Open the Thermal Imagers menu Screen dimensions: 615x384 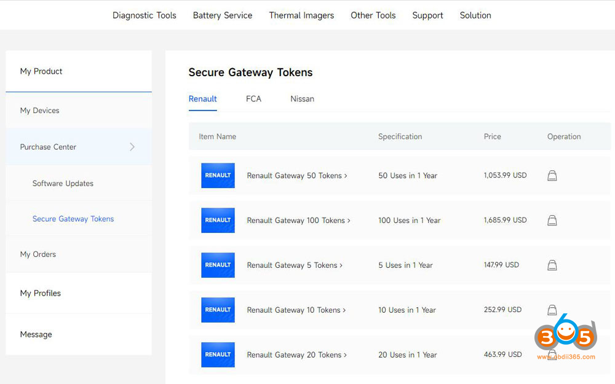[x=301, y=15]
